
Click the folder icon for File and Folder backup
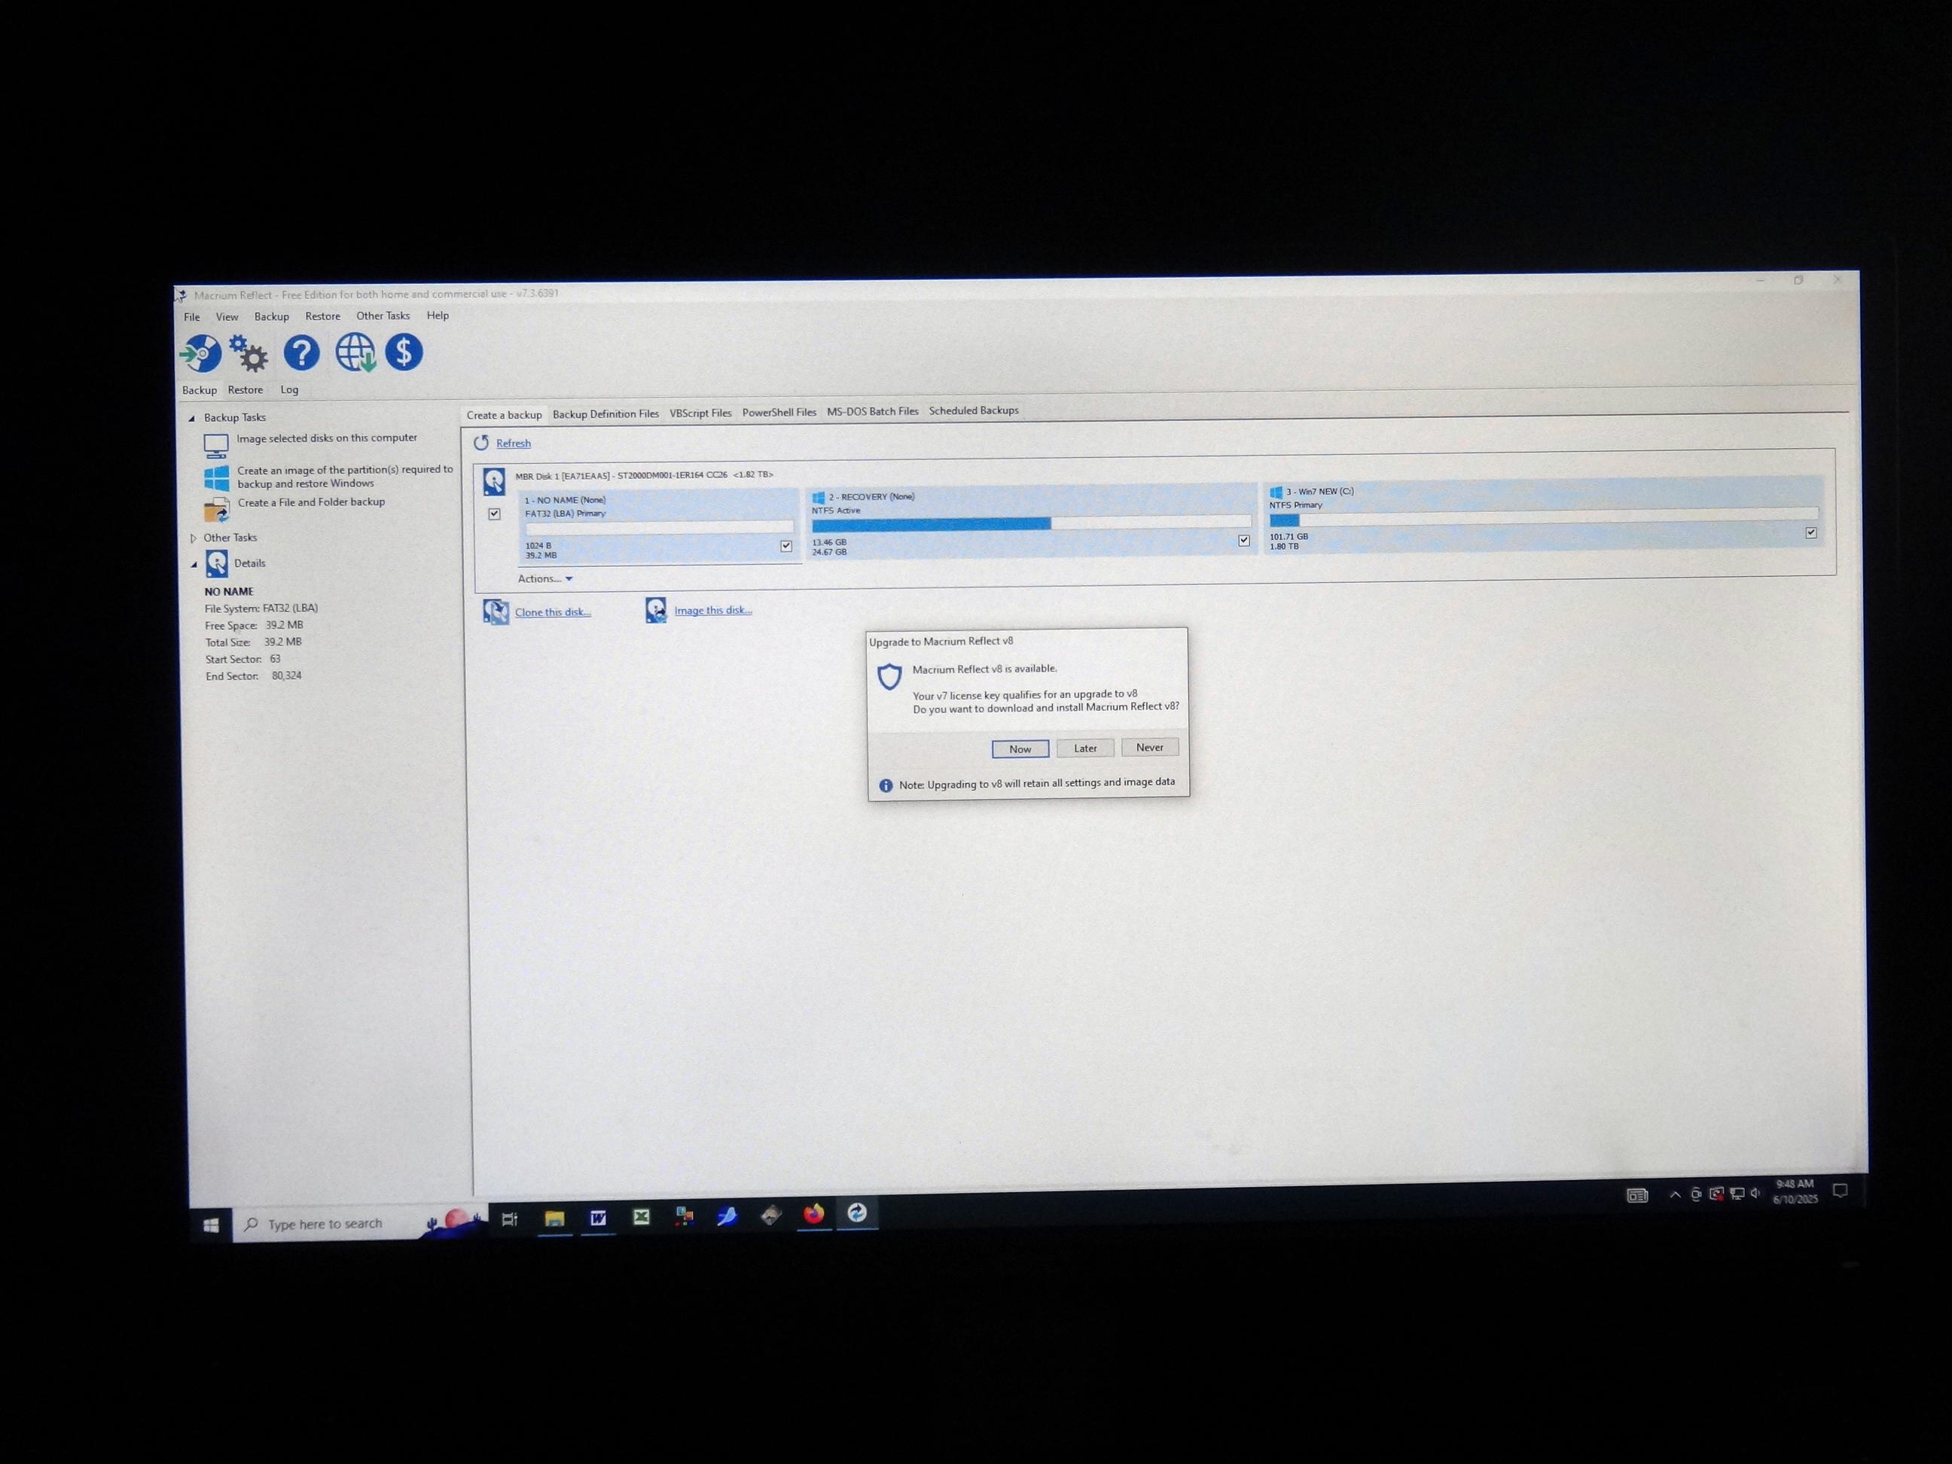point(216,510)
